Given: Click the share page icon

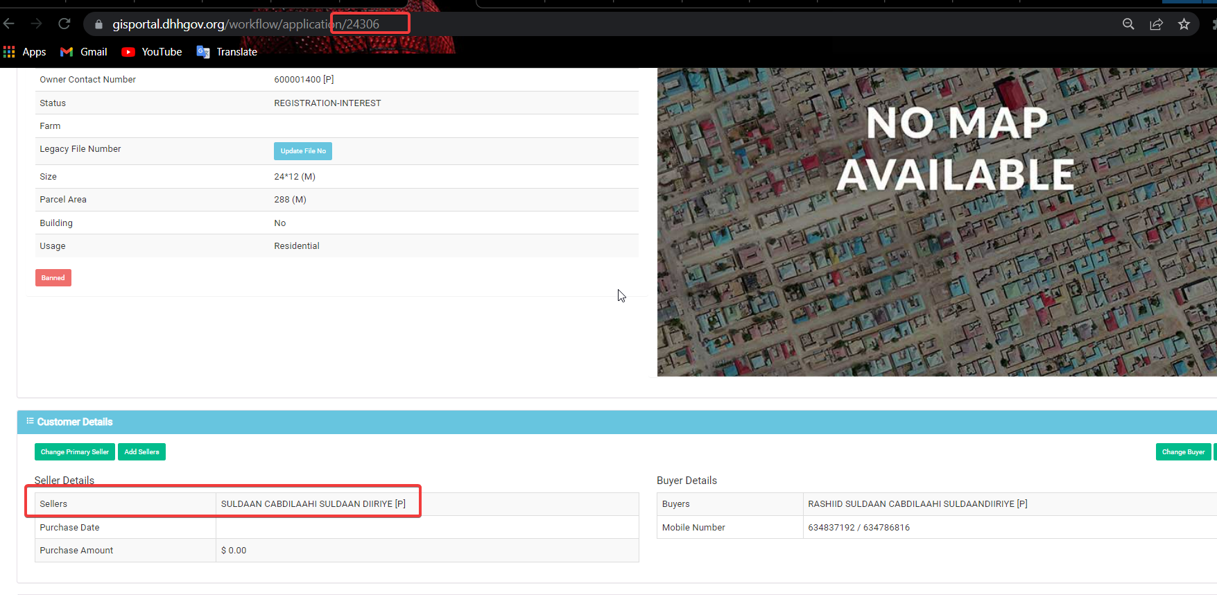Looking at the screenshot, I should 1156,24.
